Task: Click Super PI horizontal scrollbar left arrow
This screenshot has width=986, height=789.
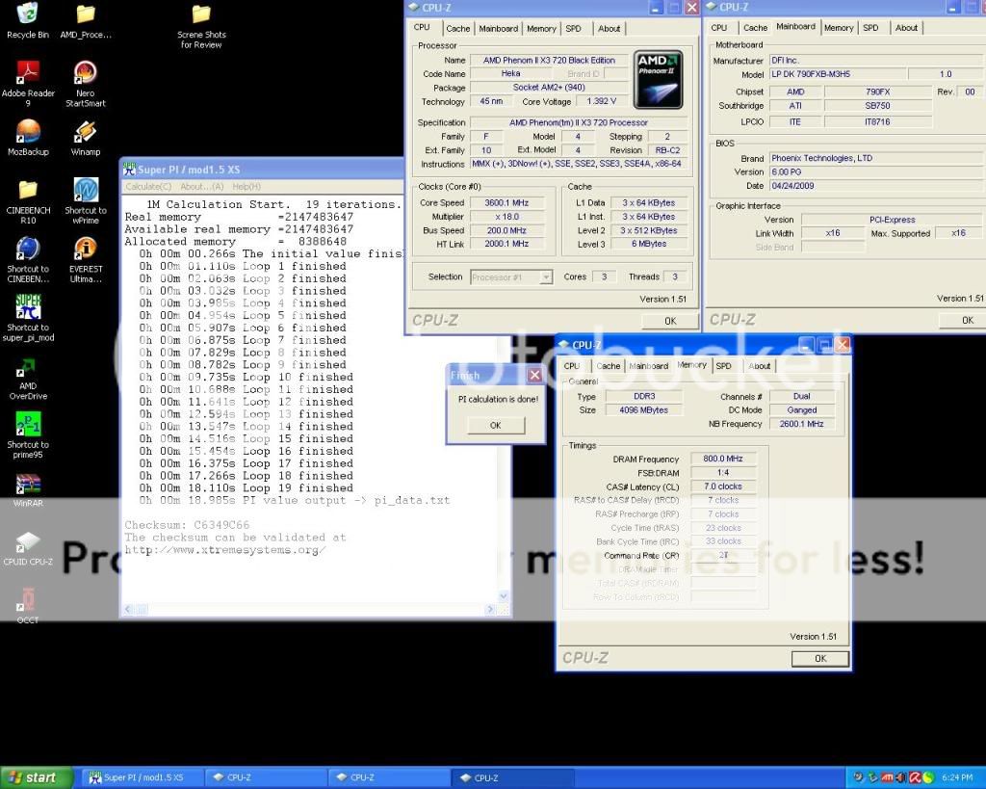Action: [x=128, y=609]
